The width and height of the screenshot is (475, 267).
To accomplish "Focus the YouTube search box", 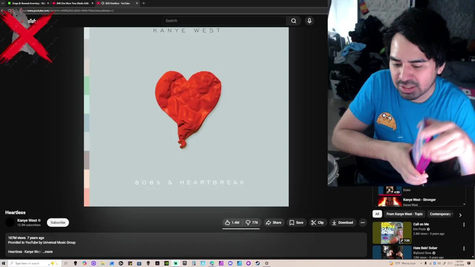I will (224, 21).
